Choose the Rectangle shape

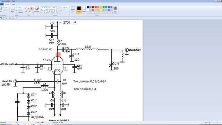click(49, 7)
